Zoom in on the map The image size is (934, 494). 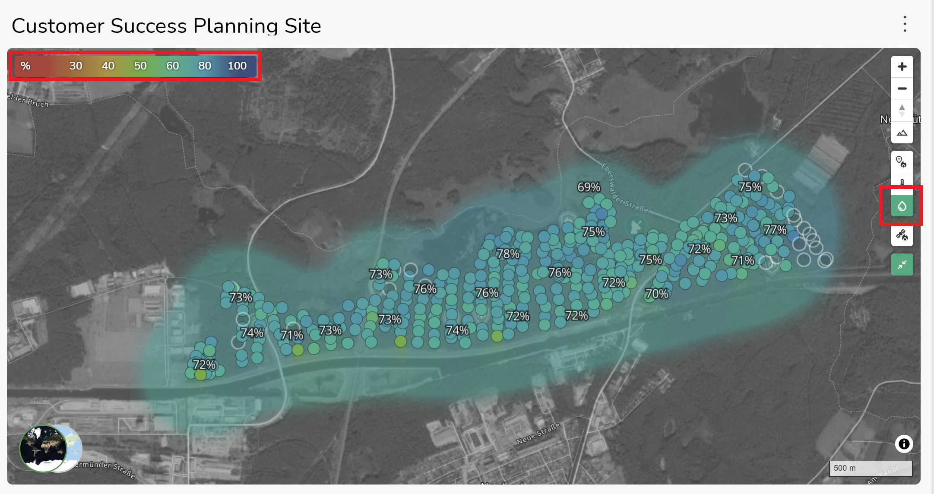point(902,66)
